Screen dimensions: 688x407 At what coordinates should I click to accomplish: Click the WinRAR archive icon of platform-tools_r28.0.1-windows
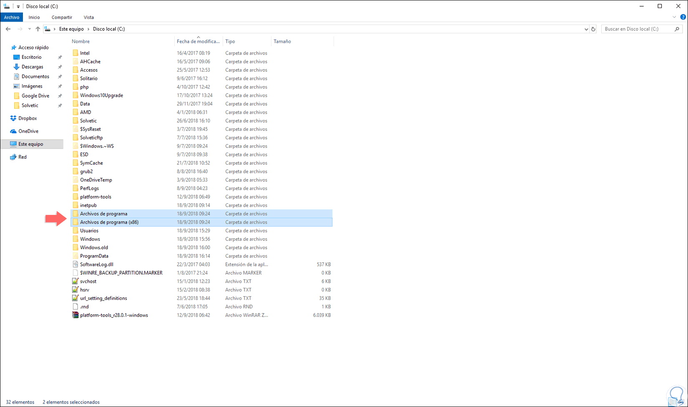[75, 315]
